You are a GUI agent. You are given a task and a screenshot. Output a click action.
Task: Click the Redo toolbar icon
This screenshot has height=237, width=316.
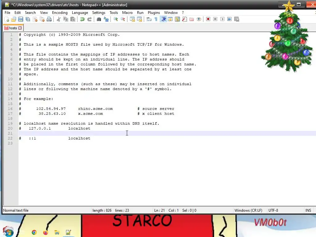click(89, 19)
